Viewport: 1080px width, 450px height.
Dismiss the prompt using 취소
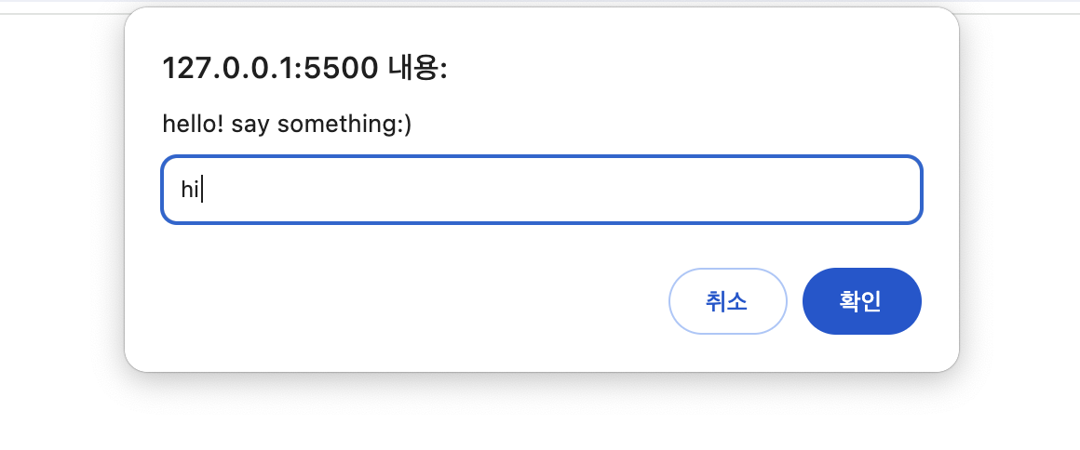click(x=727, y=300)
